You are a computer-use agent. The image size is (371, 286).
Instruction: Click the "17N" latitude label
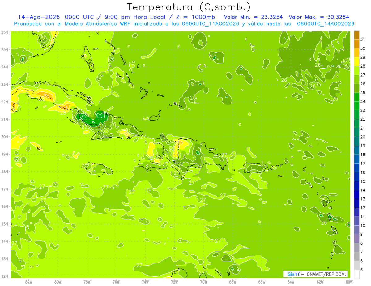pyautogui.click(x=5, y=189)
